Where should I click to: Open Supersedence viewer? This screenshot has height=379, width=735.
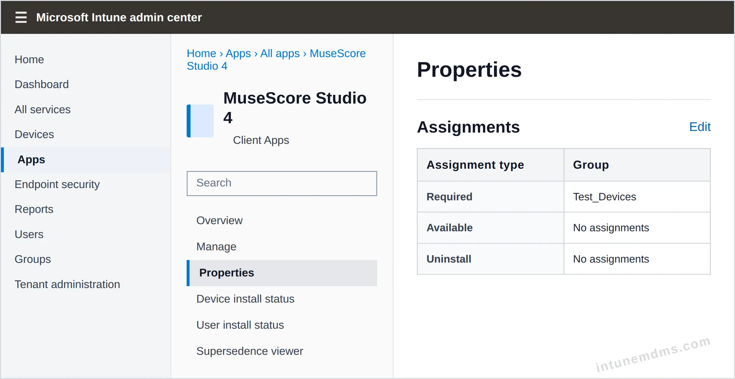click(250, 351)
